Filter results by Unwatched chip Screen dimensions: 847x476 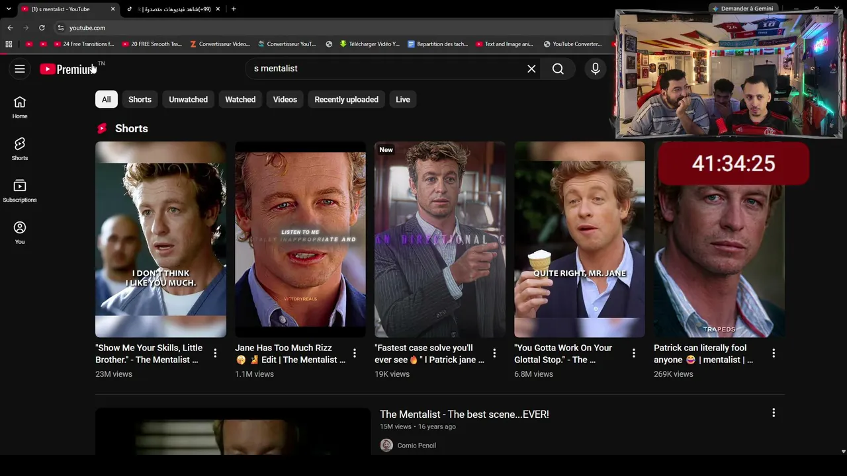(189, 100)
